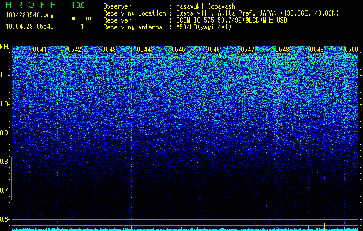The height and width of the screenshot is (231, 363).
Task: Click the 0544 time marker
Action: click(x=144, y=50)
